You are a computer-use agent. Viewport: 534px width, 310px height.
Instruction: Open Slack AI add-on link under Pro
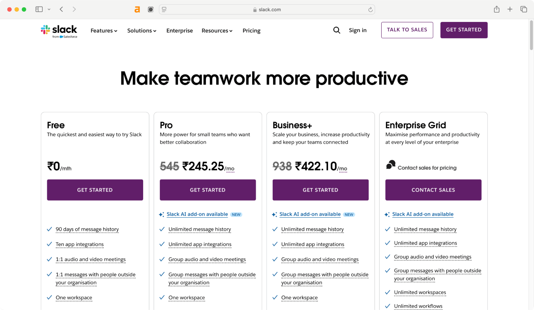[x=197, y=214]
